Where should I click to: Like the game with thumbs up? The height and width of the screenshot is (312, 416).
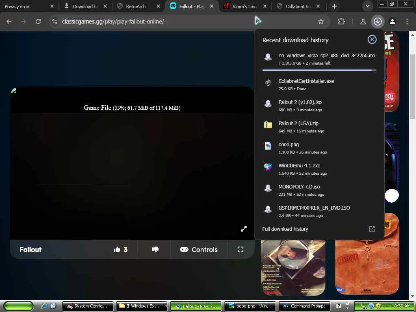pos(120,250)
